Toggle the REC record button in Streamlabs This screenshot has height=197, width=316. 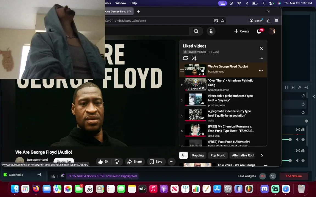(x=263, y=176)
